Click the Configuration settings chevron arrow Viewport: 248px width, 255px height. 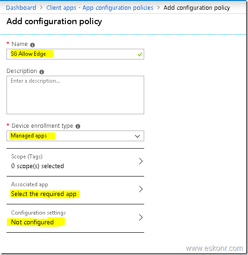(x=141, y=217)
